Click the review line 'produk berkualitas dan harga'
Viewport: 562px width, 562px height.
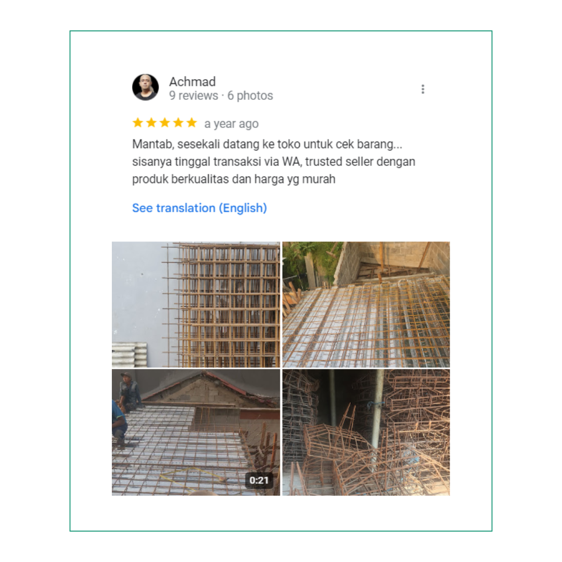click(x=234, y=179)
